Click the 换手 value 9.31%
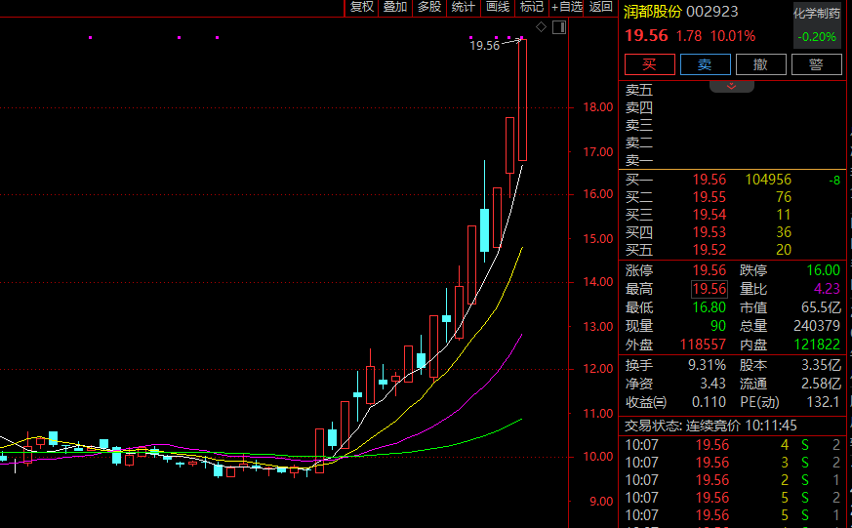The height and width of the screenshot is (528, 852). [x=707, y=365]
